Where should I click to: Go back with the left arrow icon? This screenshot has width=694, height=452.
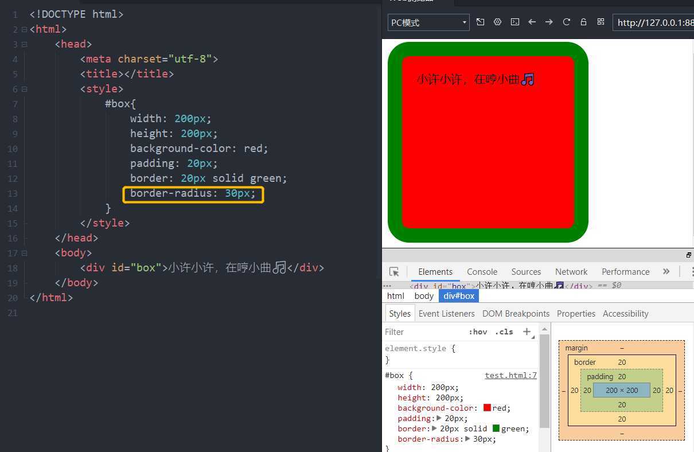click(532, 22)
